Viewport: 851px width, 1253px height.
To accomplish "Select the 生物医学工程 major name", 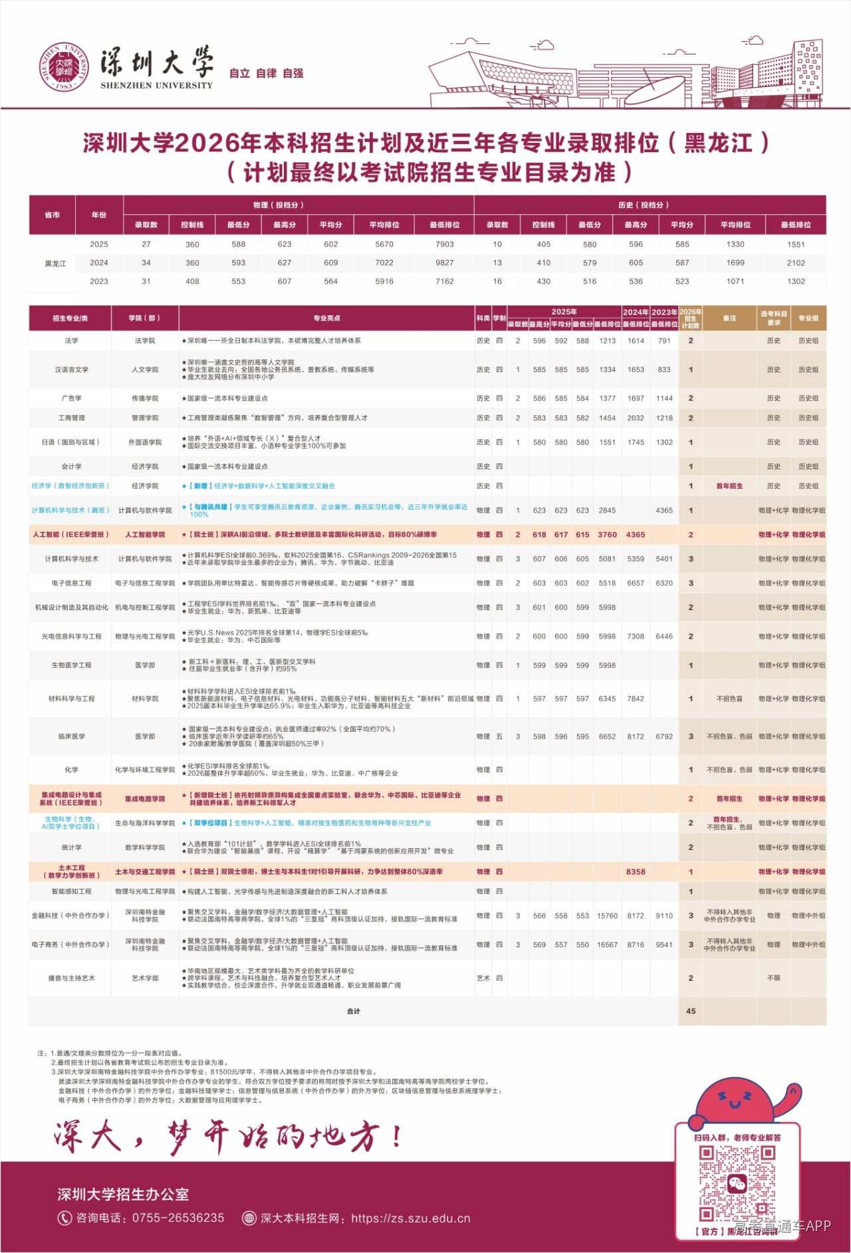I will pyautogui.click(x=72, y=665).
